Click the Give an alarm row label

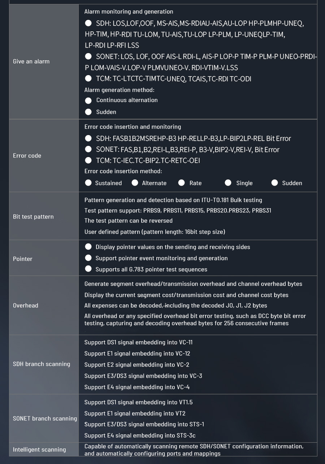[x=31, y=61]
